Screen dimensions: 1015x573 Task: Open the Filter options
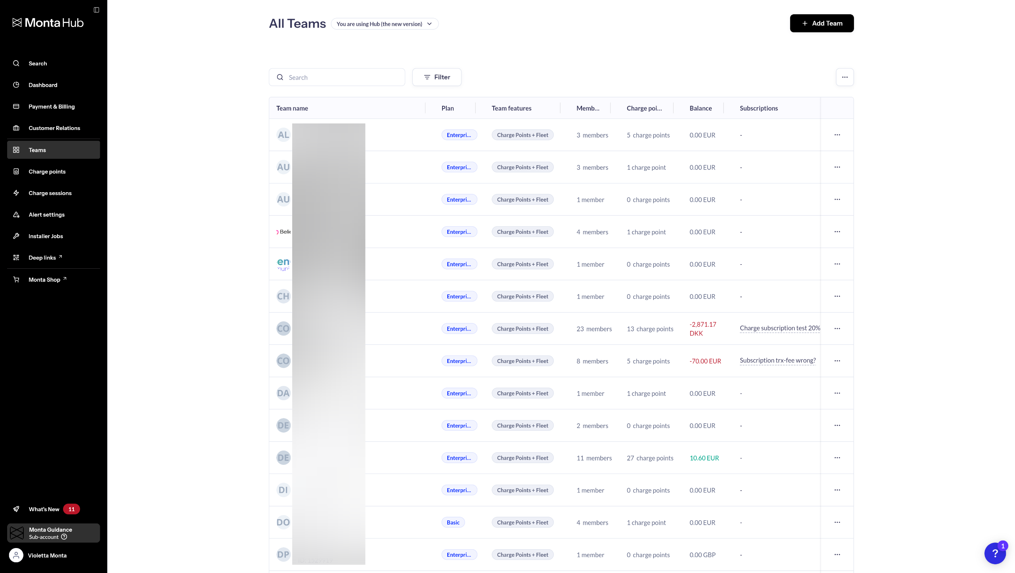[x=437, y=77]
